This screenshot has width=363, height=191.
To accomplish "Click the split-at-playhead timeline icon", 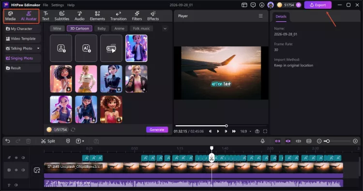I will click(299, 141).
